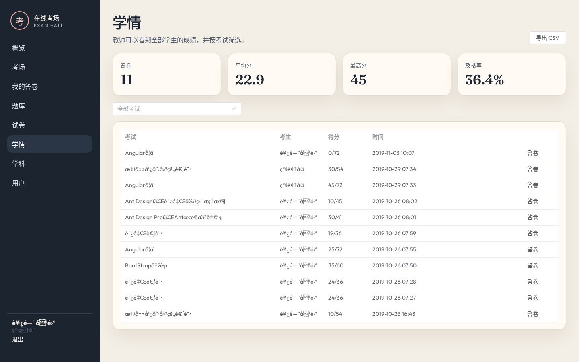Click the 时间 column header
Viewport: 579px width, 362px height.
click(x=378, y=137)
